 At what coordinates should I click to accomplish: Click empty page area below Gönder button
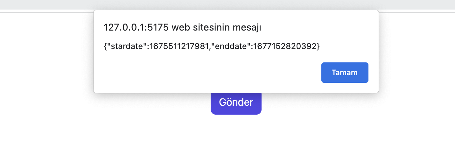pyautogui.click(x=236, y=132)
